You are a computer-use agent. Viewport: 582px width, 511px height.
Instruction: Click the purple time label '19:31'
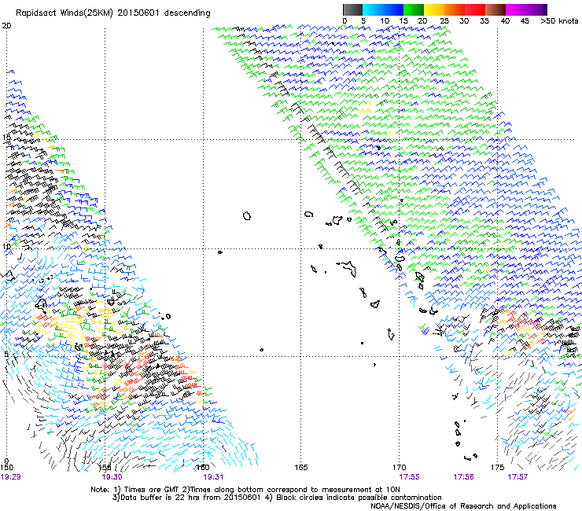pyautogui.click(x=213, y=477)
